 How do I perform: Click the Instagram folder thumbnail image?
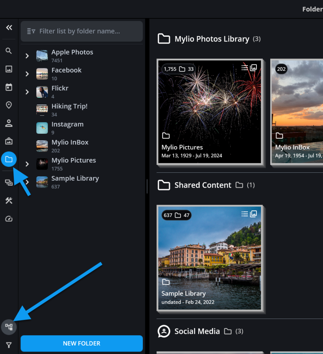coord(42,128)
